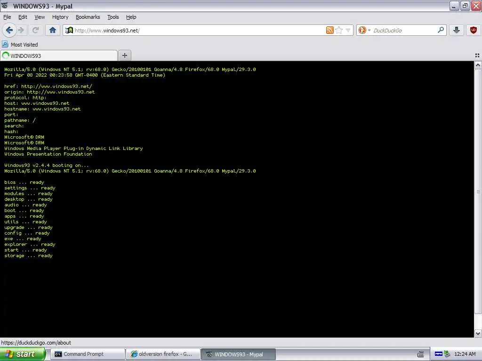The image size is (482, 361).
Task: Open the address bar history dropdown arrow
Action: click(348, 31)
